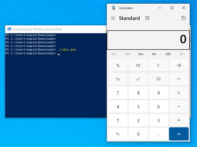The image size is (197, 147).
Task: Select the minus operator key
Action: (179, 107)
